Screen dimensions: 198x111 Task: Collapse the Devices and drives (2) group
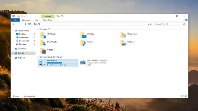point(38,57)
